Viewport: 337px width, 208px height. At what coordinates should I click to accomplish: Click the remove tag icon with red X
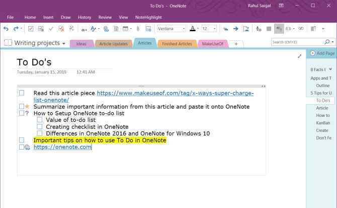coord(61,29)
